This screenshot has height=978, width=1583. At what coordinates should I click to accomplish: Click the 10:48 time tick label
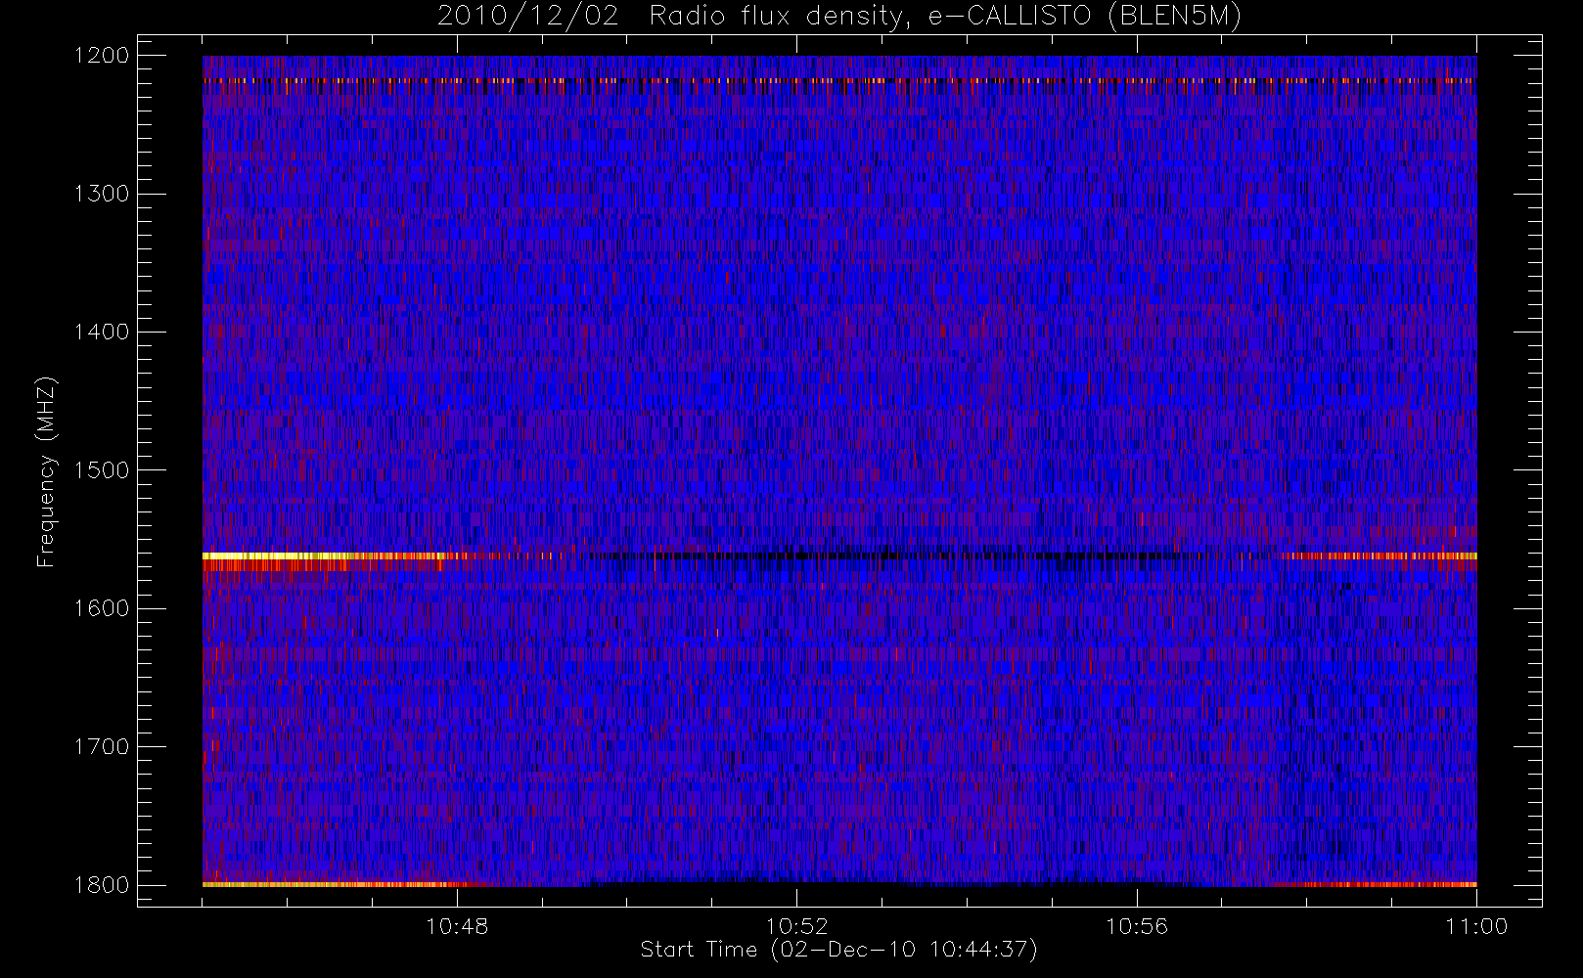click(x=457, y=926)
